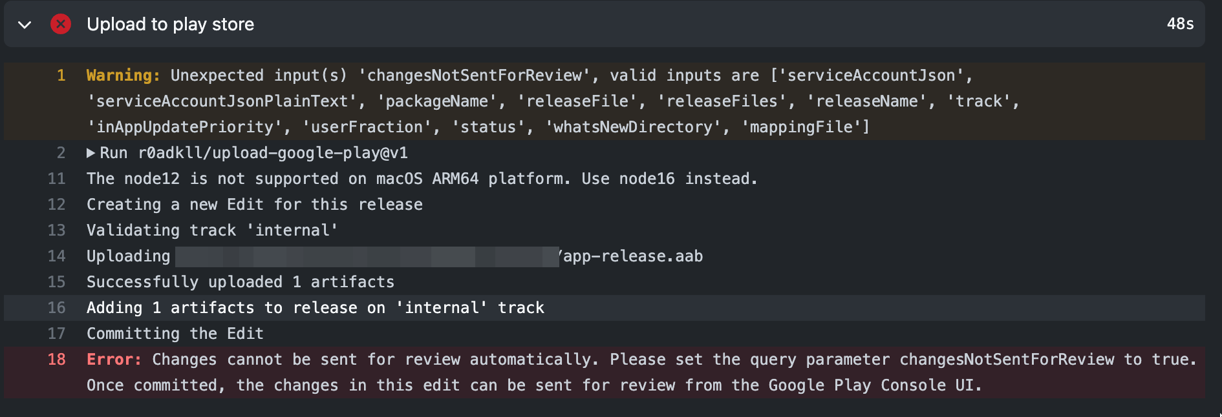Click line number 18 to select error line
This screenshot has width=1222, height=417.
tap(56, 360)
